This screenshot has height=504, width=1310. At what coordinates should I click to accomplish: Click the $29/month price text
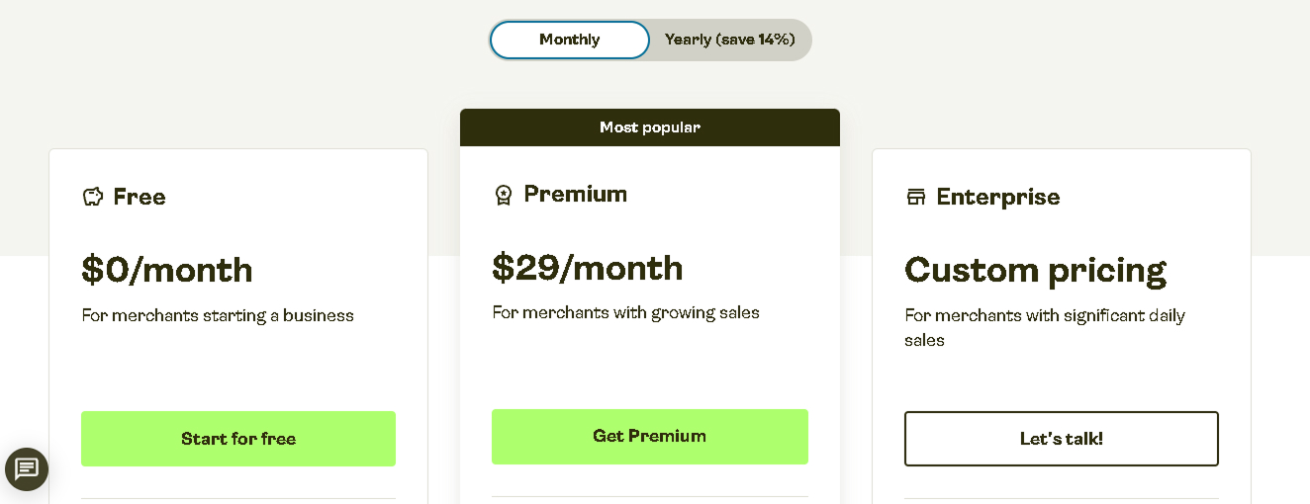click(588, 268)
